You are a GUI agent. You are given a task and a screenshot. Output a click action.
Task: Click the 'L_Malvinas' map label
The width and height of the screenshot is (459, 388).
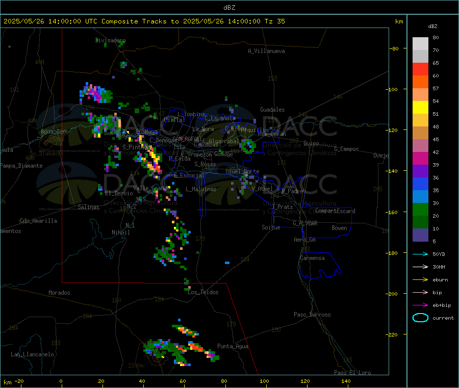(x=201, y=189)
